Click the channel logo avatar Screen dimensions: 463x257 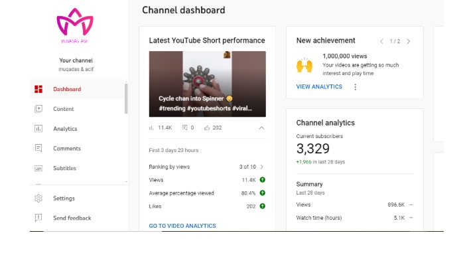pyautogui.click(x=75, y=25)
